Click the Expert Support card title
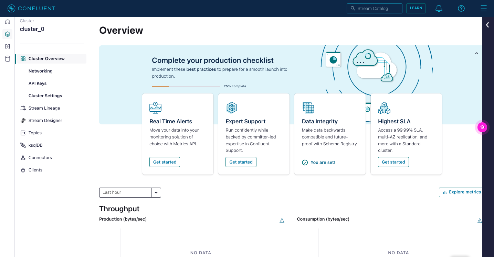Screen dimensions: 494x257 pos(245,122)
